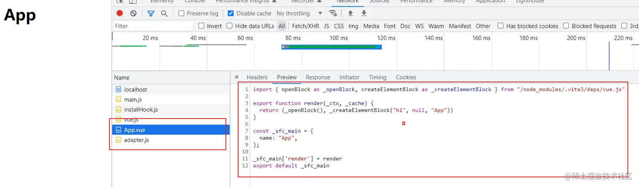Viewport: 639px width, 187px height.
Task: Check Hide data URLs
Action: tap(229, 26)
